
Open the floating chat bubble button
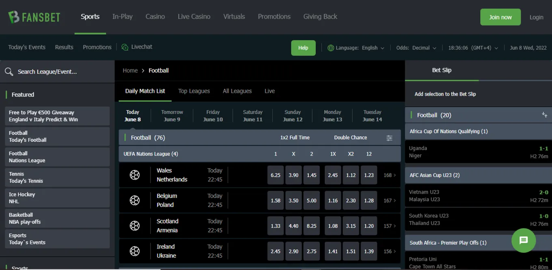click(x=524, y=240)
